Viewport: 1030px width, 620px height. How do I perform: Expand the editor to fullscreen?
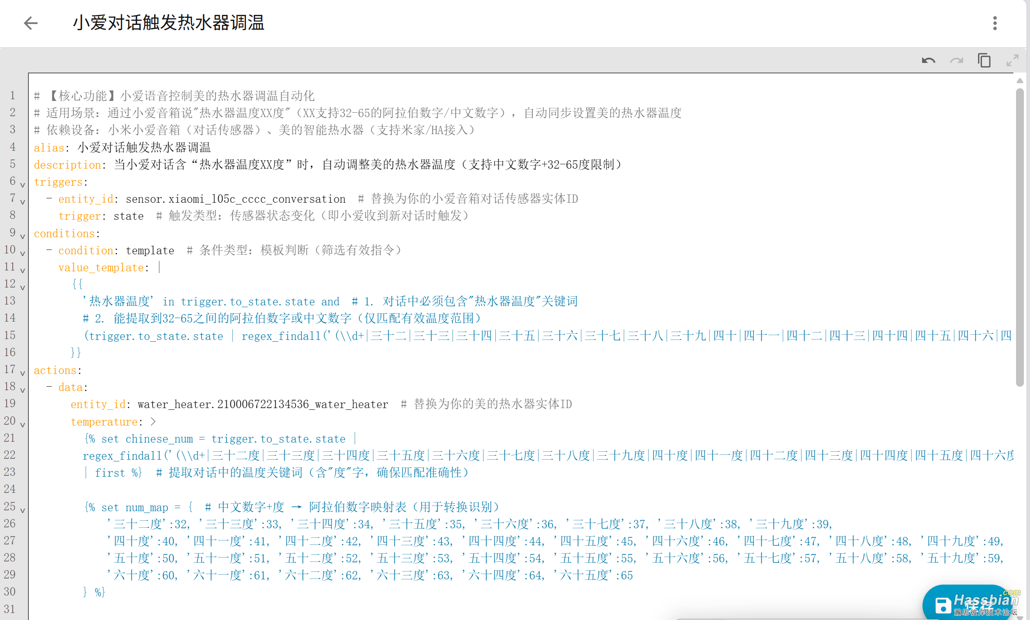pyautogui.click(x=1013, y=60)
